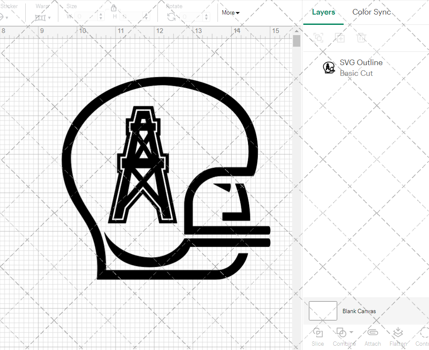Viewport: 429px width, 350px height.
Task: Click the width field stepper arrows
Action: (x=101, y=16)
